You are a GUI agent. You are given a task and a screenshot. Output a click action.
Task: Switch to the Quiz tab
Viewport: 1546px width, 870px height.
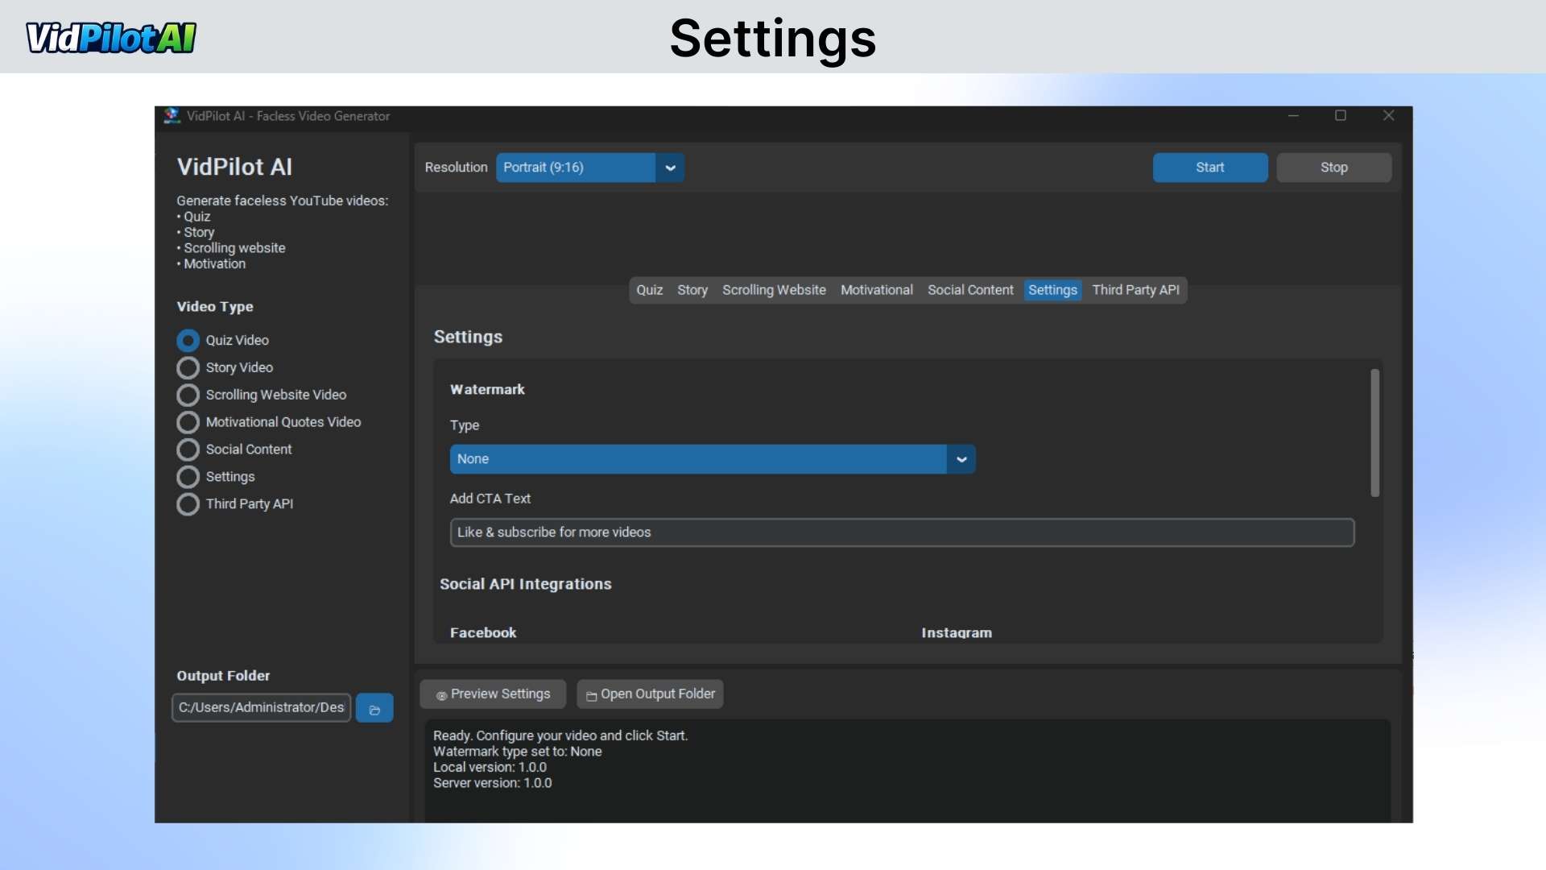(649, 290)
